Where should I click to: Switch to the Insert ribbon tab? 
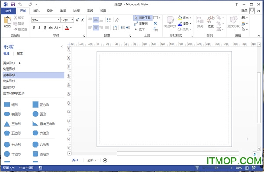coord(36,11)
